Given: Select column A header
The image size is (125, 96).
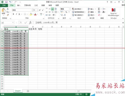Looking at the screenshot, I should pos(16,27).
